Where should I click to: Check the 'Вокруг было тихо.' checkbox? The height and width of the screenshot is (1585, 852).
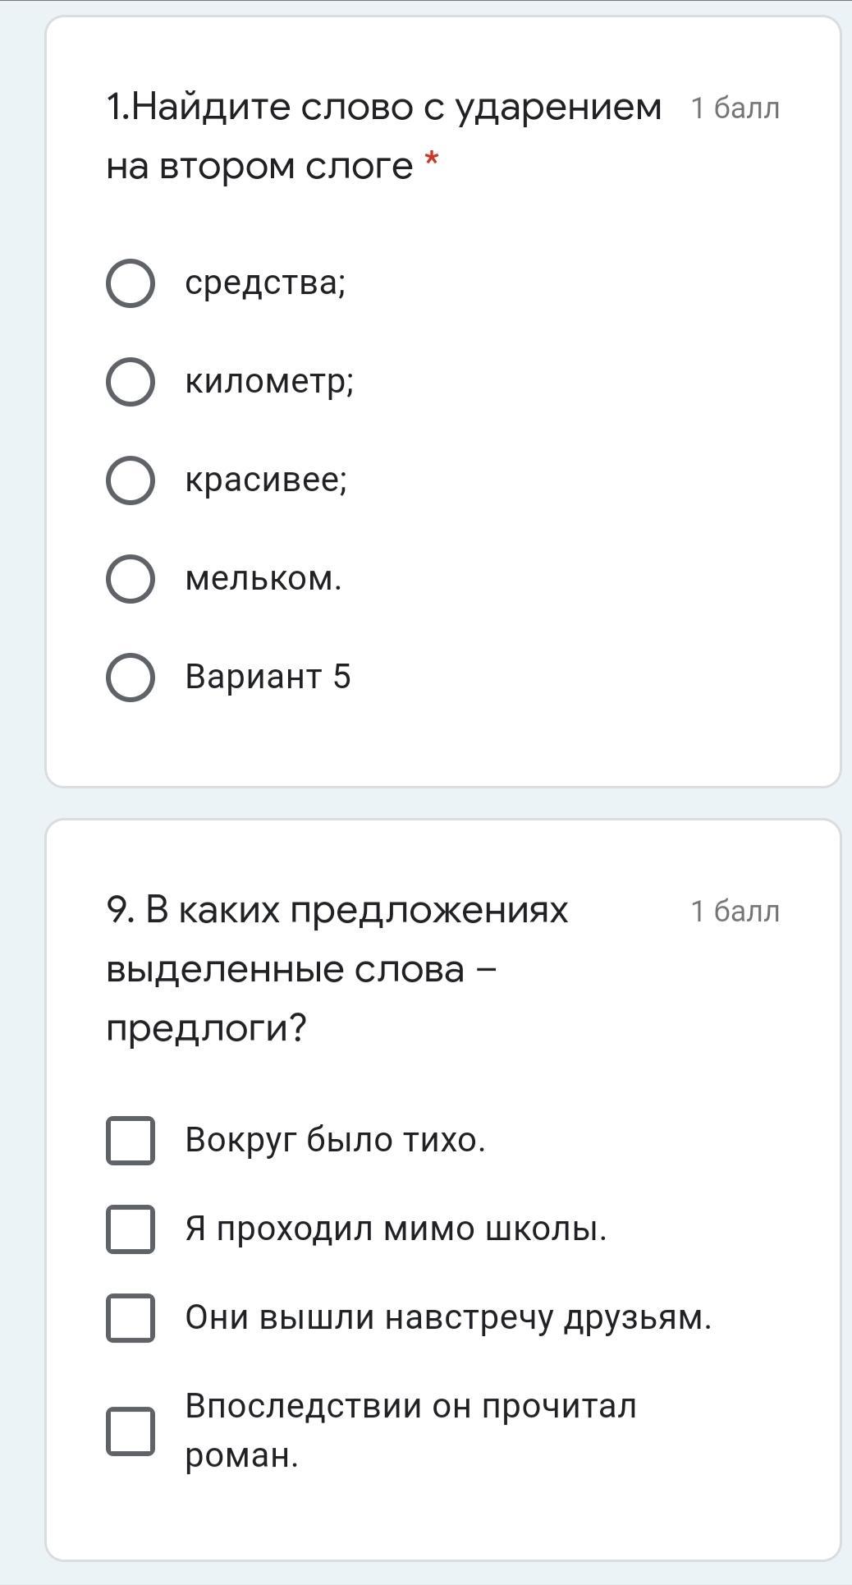[131, 1141]
